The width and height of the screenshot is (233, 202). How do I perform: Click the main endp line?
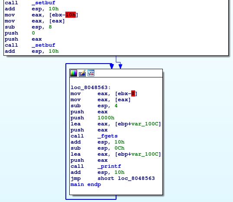point(86,185)
